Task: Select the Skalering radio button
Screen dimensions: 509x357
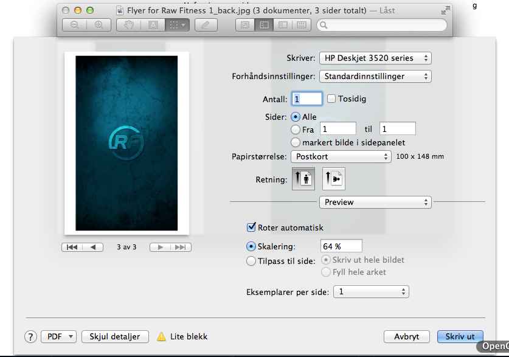Action: [251, 246]
